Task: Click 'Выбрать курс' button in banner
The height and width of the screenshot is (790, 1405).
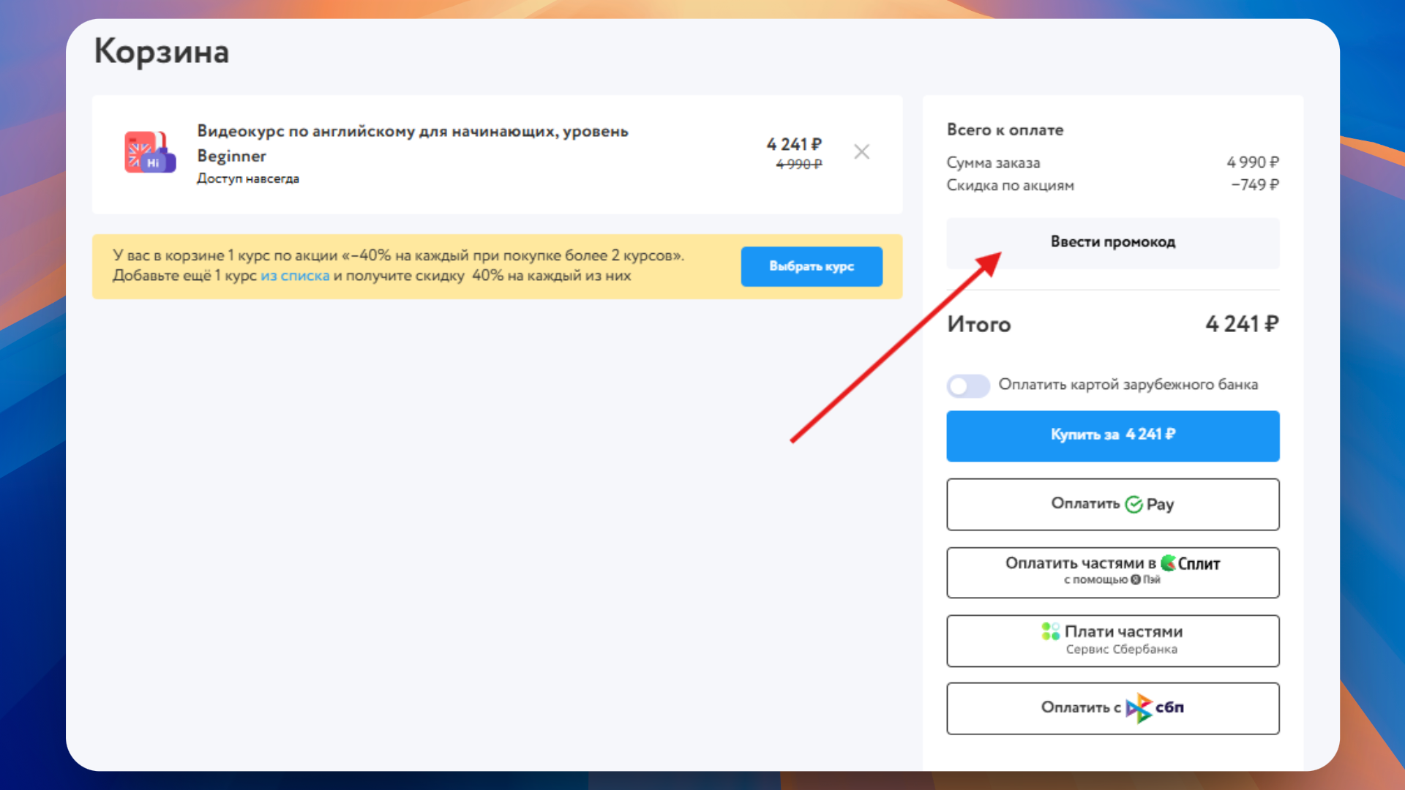Action: (811, 266)
